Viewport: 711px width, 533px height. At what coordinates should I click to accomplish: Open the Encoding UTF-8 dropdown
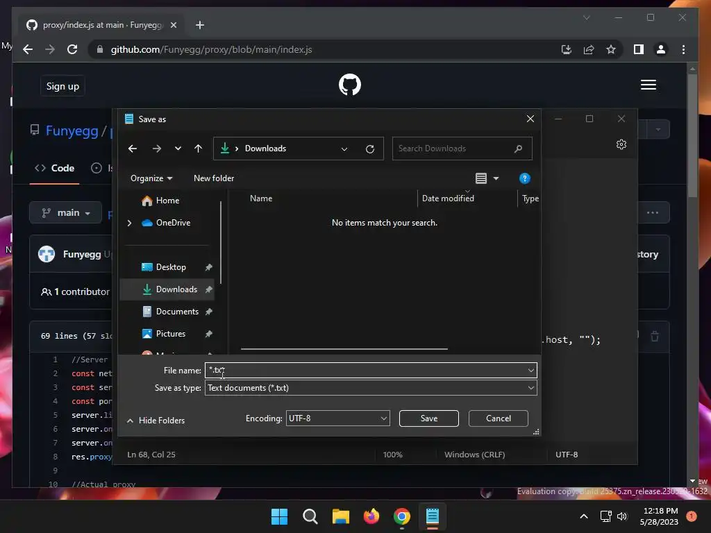[338, 418]
